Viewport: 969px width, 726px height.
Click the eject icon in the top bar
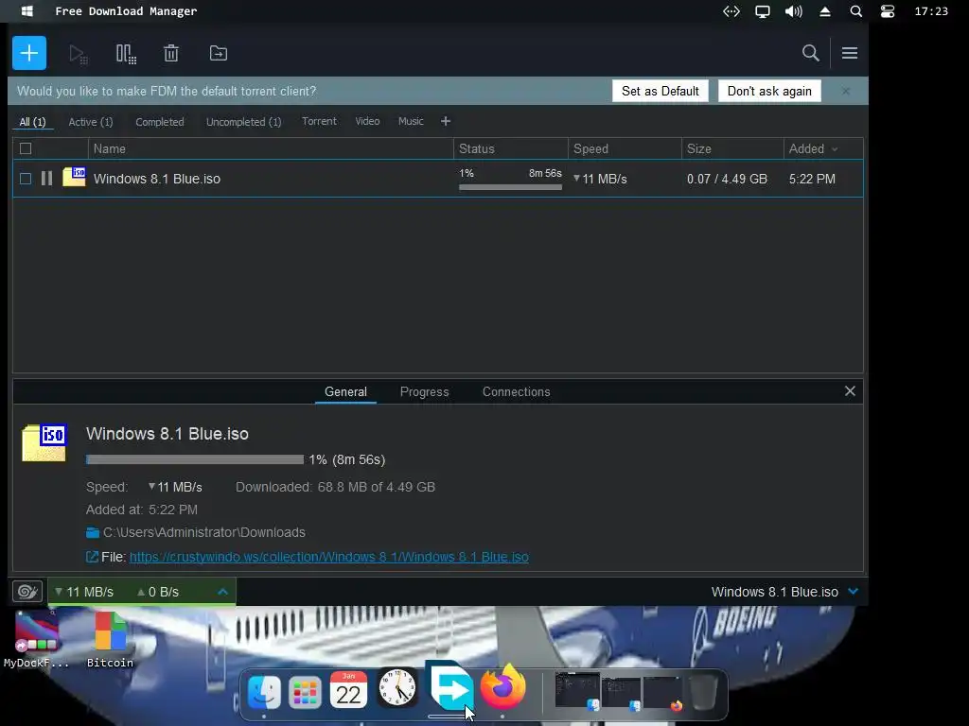click(x=825, y=11)
